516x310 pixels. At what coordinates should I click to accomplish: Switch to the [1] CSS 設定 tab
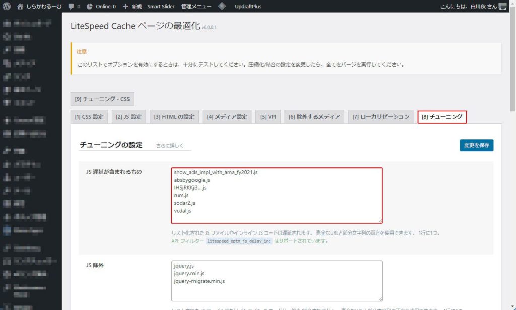pos(89,117)
